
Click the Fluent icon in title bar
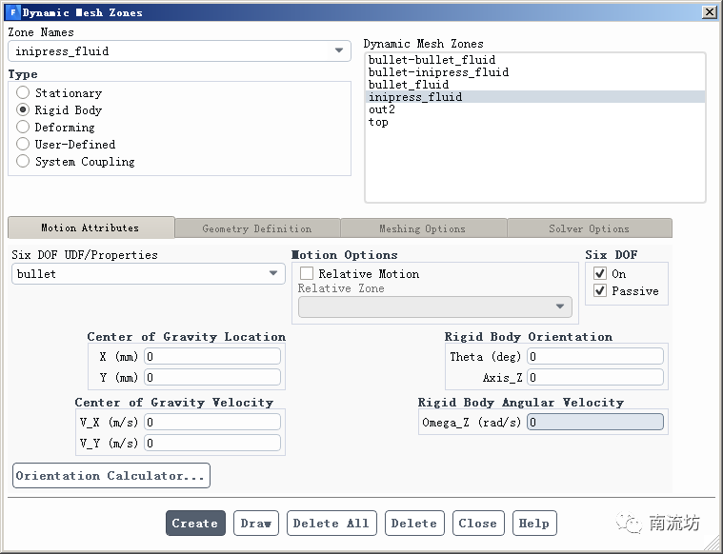pyautogui.click(x=12, y=12)
